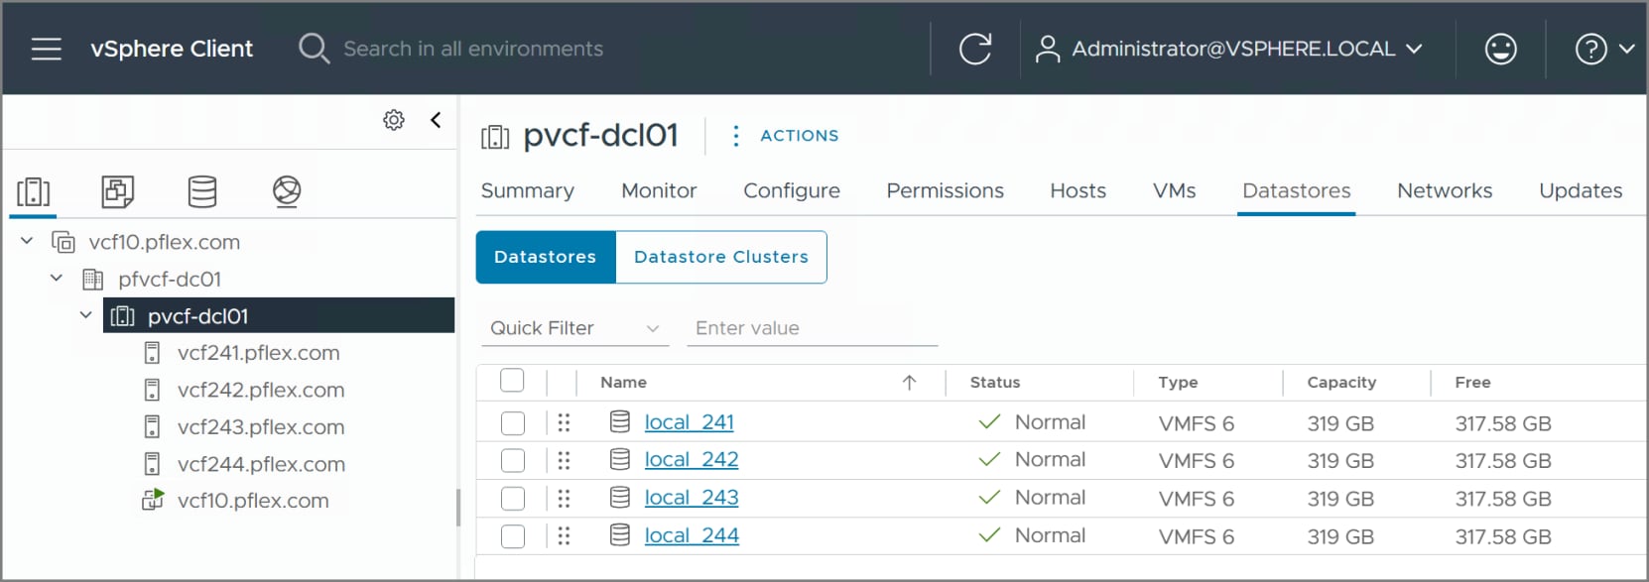The width and height of the screenshot is (1649, 582).
Task: Collapse the navigator side panel
Action: click(x=436, y=120)
